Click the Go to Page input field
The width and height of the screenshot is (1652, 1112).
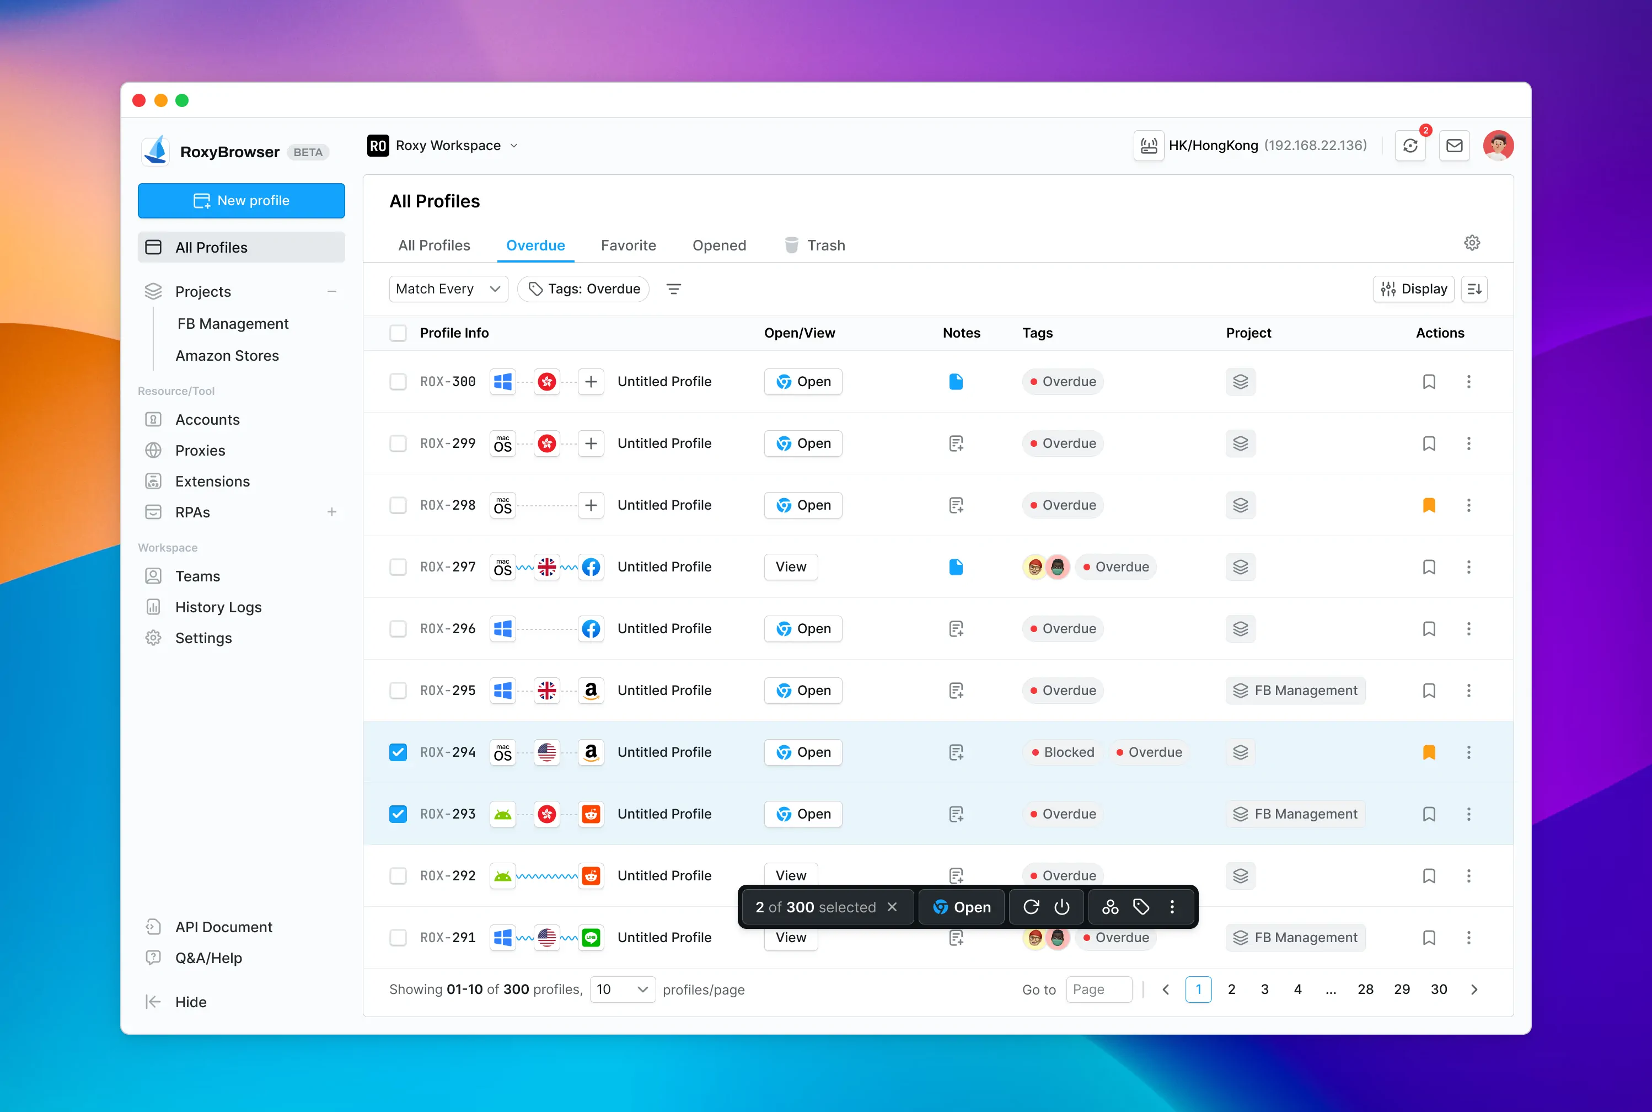tap(1099, 990)
